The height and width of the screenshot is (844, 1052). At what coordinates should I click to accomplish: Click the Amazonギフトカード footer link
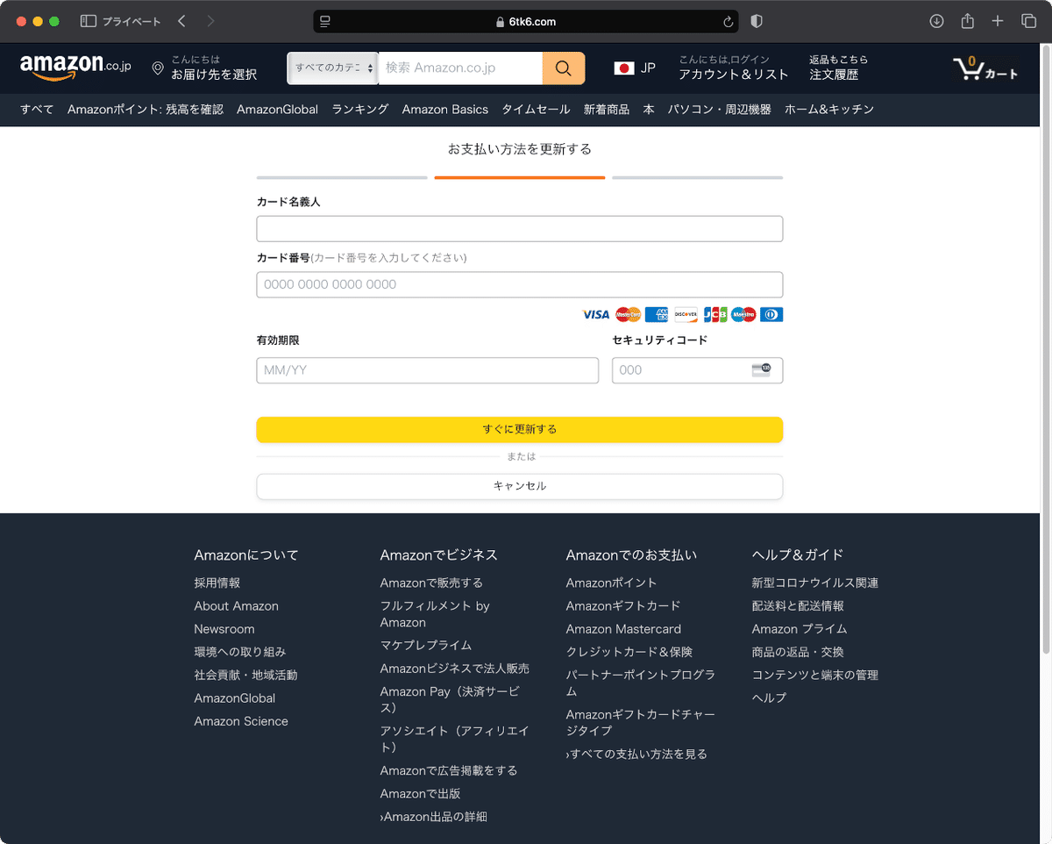click(x=623, y=606)
